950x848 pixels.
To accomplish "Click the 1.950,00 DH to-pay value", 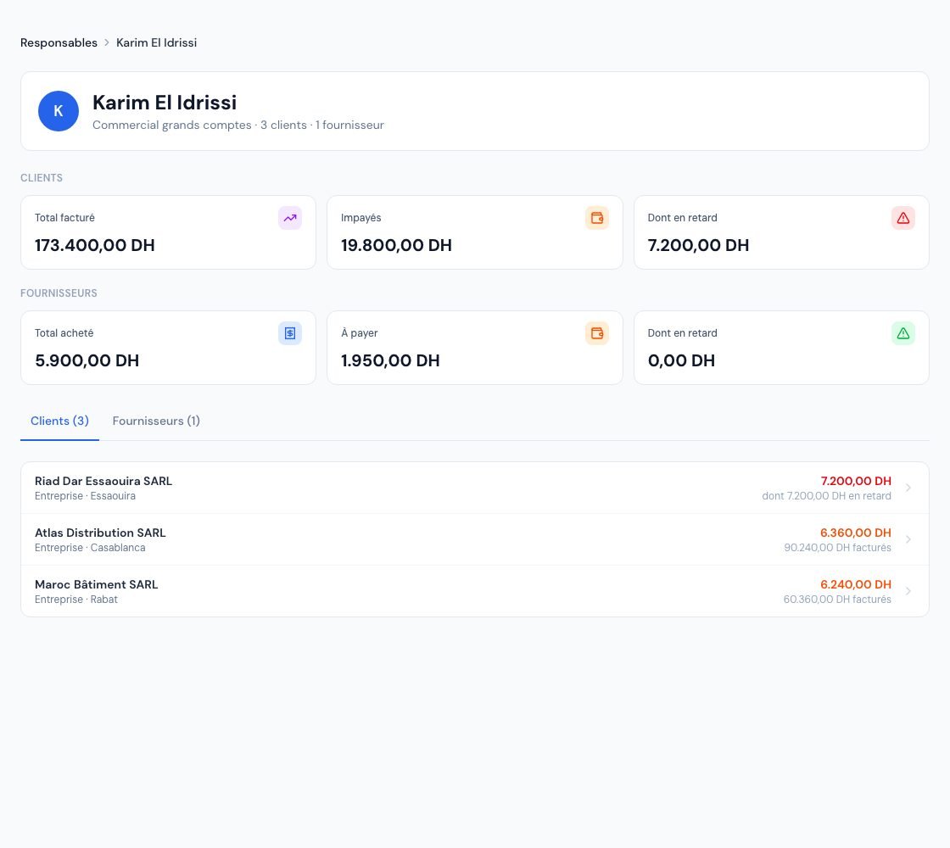I will click(x=390, y=360).
